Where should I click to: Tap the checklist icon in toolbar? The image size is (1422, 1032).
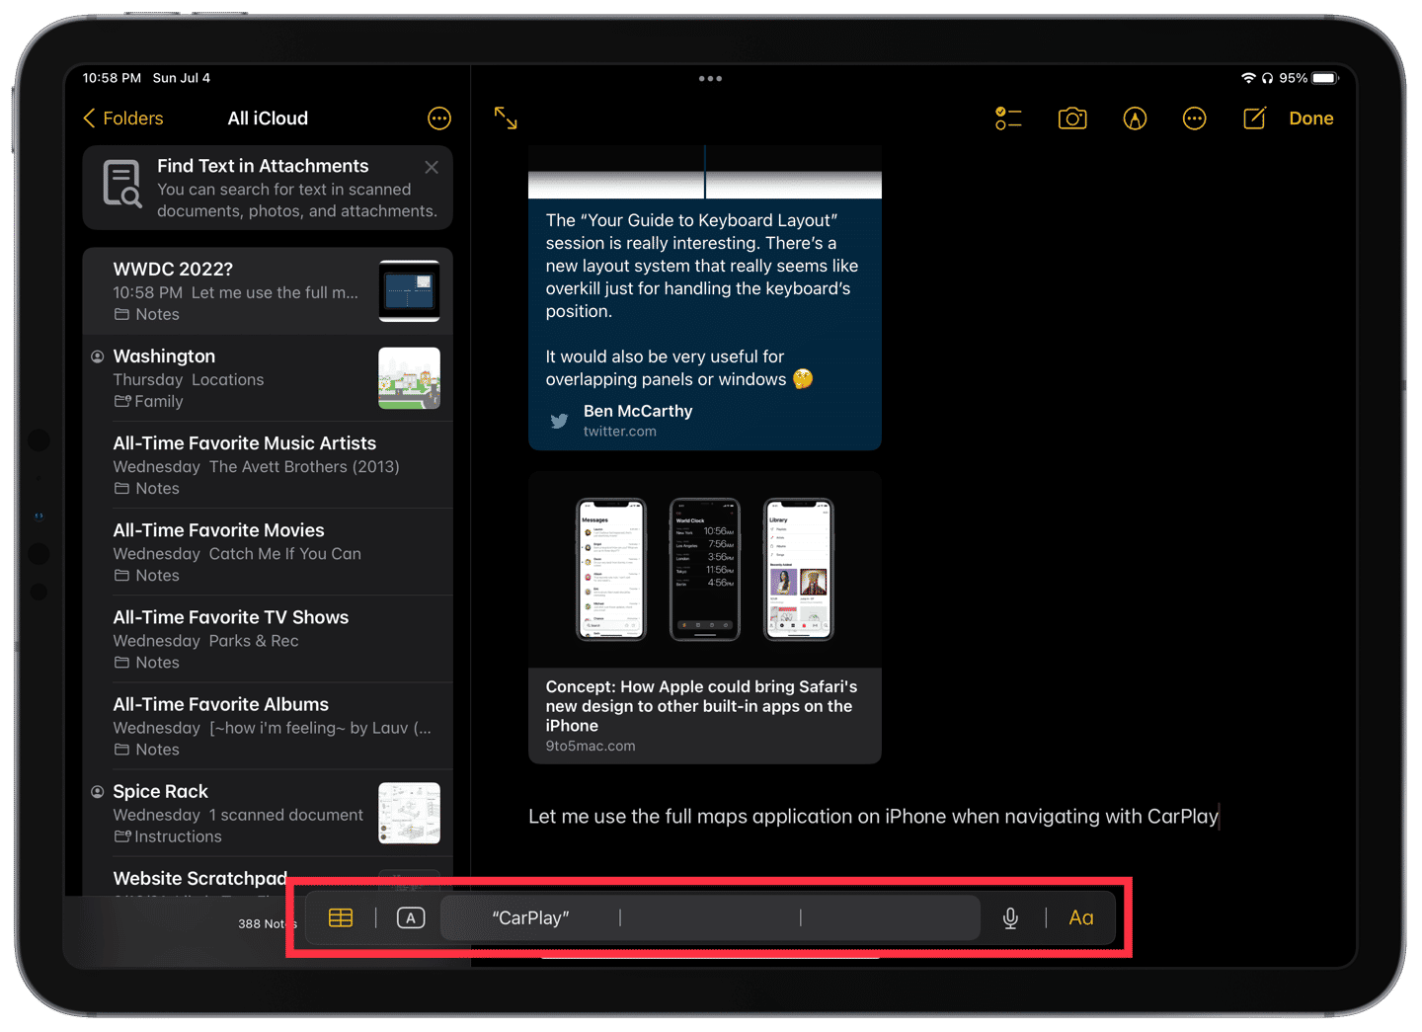(1008, 119)
